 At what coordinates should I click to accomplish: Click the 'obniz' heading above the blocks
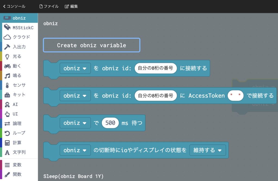point(50,24)
